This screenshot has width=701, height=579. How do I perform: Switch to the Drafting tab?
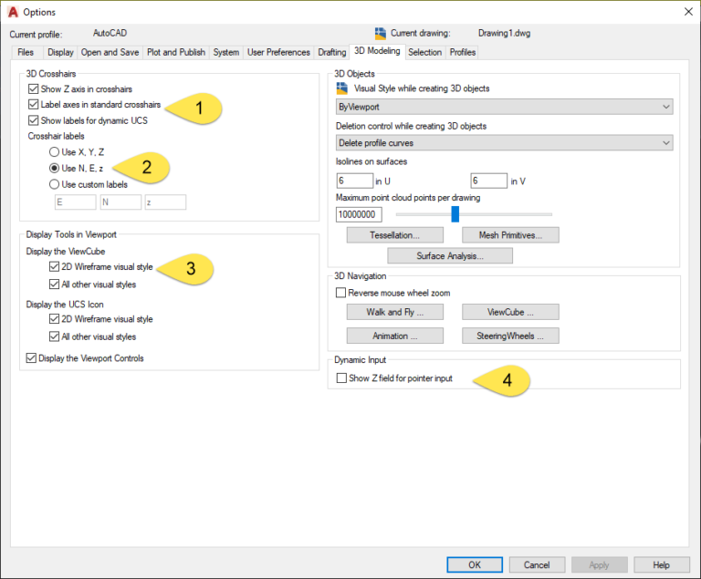(x=332, y=53)
